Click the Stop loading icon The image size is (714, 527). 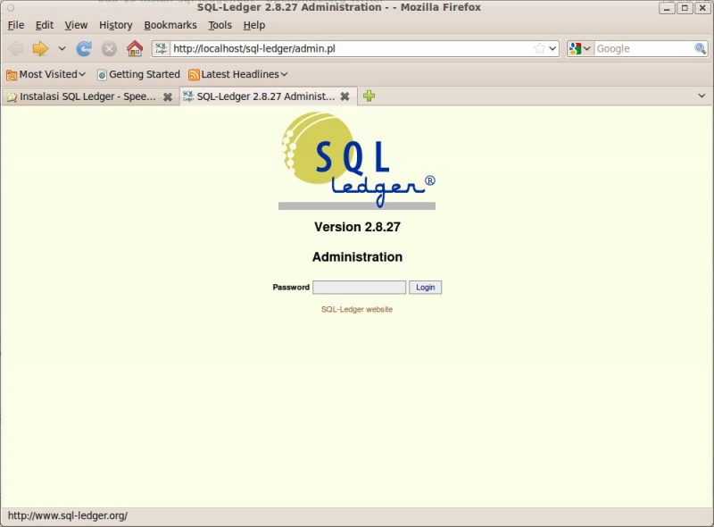coord(109,48)
